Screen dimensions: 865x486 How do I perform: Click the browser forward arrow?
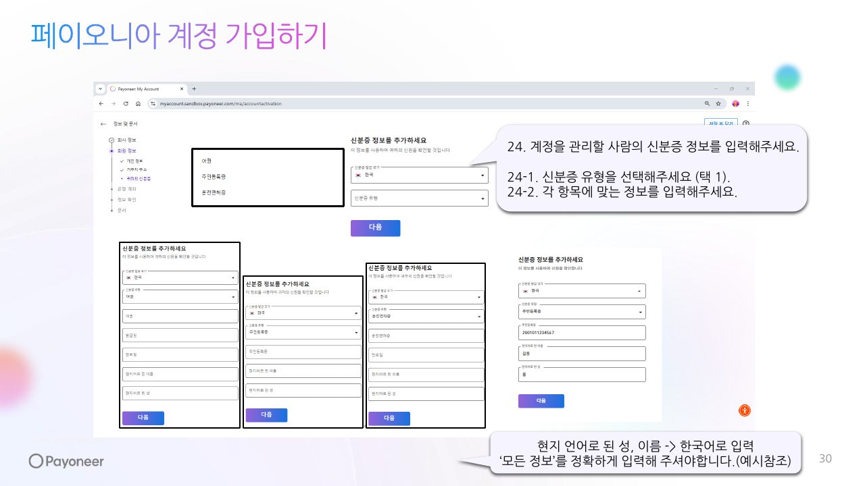tap(113, 103)
